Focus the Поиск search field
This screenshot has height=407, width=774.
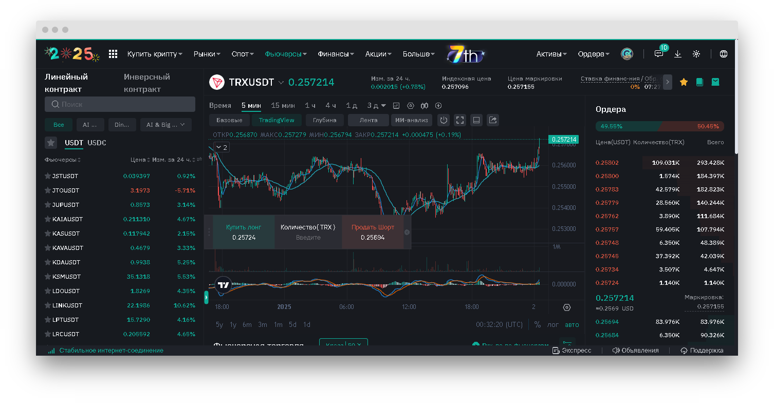click(120, 104)
